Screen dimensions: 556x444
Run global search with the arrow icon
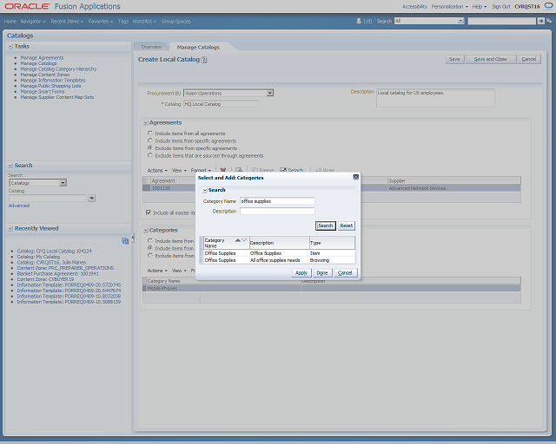pos(540,21)
